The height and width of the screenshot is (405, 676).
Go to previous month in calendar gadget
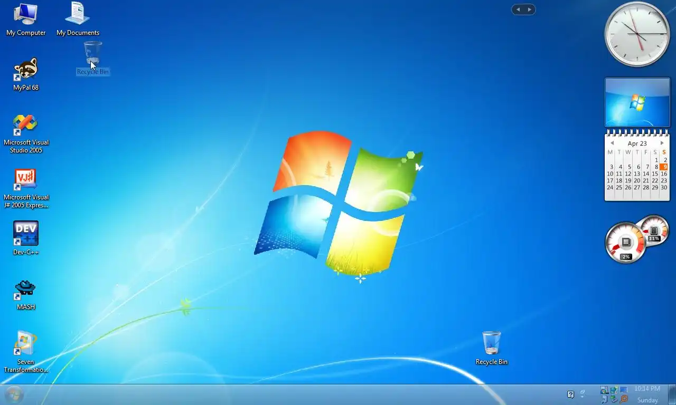coord(612,143)
